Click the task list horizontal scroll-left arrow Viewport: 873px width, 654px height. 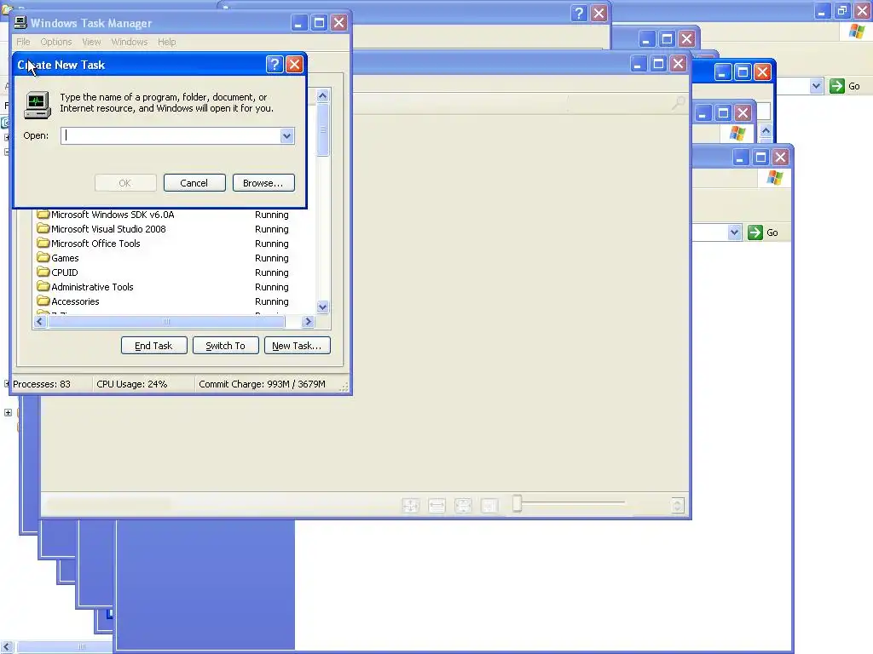(39, 321)
